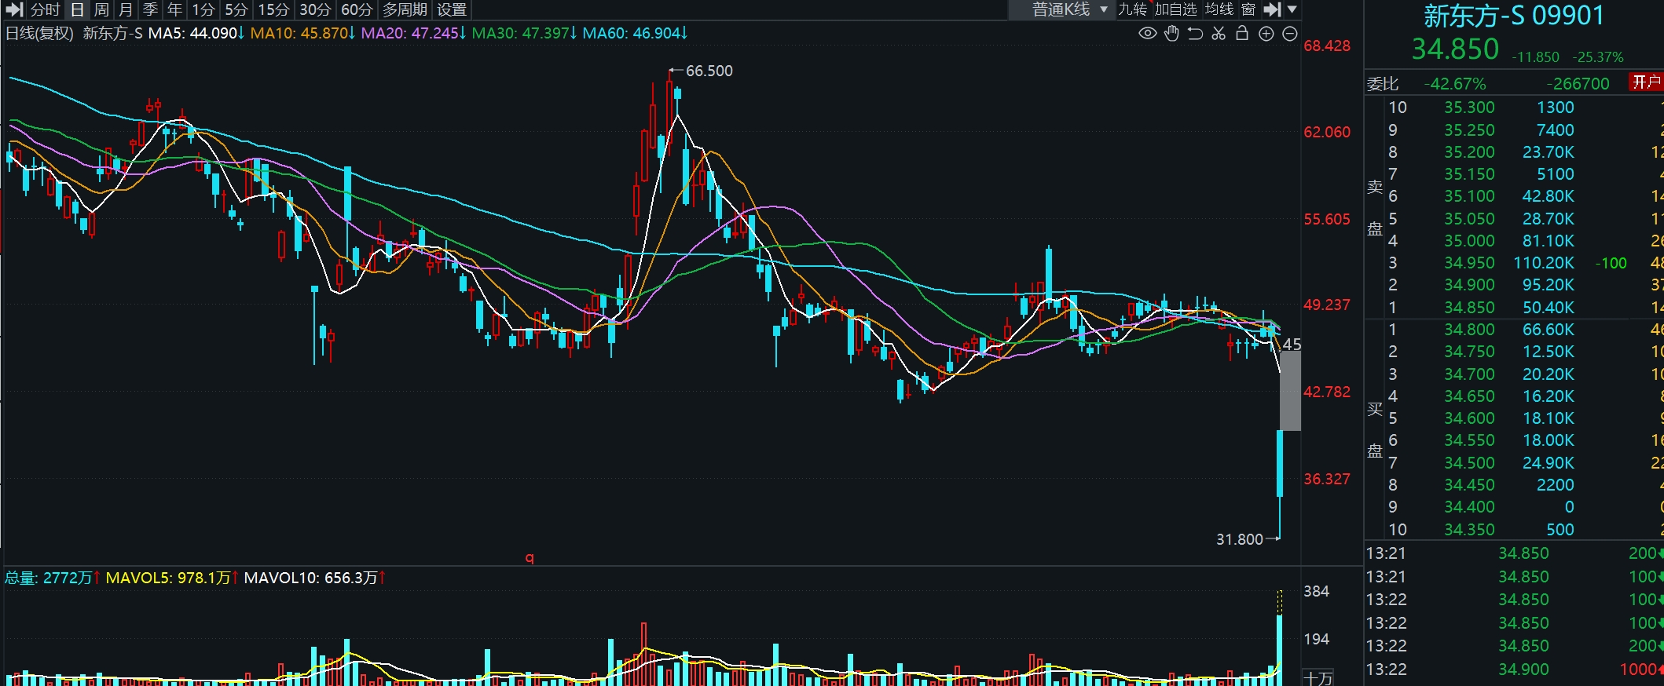Click the 开户 open account button

point(1646,82)
